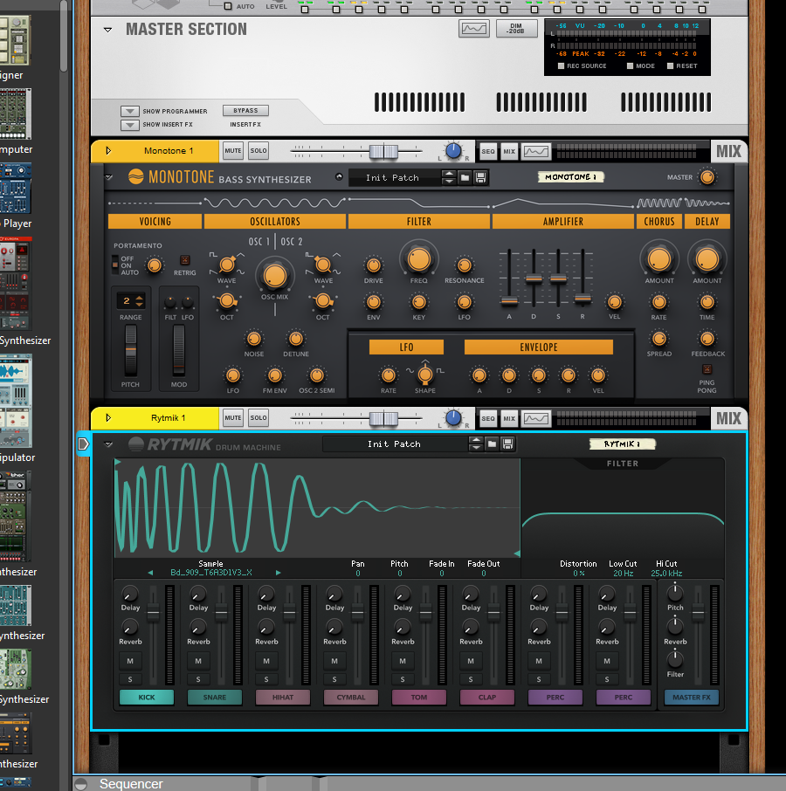786x791 pixels.
Task: Click previous sample arrow beside Bd_909 name
Action: (x=150, y=573)
